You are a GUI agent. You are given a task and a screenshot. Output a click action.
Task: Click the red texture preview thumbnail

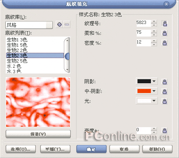(38, 102)
